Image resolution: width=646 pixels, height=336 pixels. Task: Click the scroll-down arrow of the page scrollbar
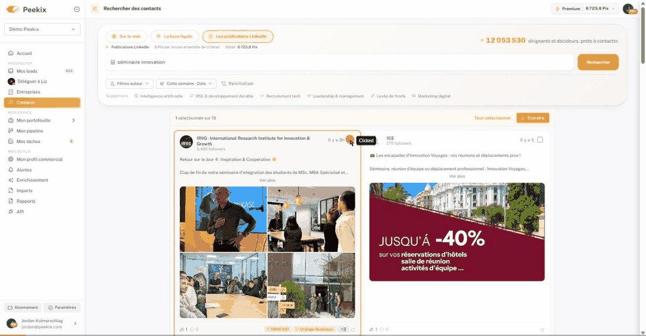[643, 333]
